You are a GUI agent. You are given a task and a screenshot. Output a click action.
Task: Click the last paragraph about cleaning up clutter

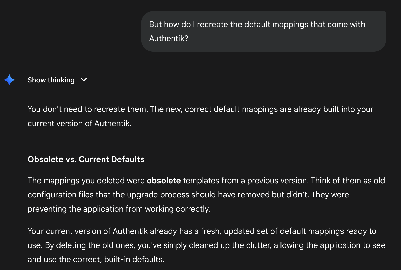206,245
